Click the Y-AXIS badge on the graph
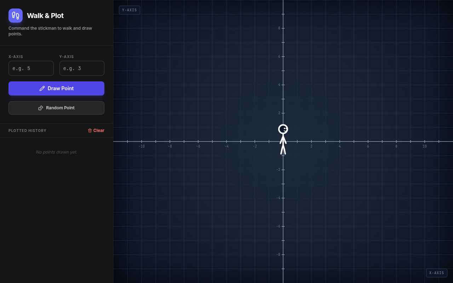This screenshot has width=453, height=283. coord(130,10)
